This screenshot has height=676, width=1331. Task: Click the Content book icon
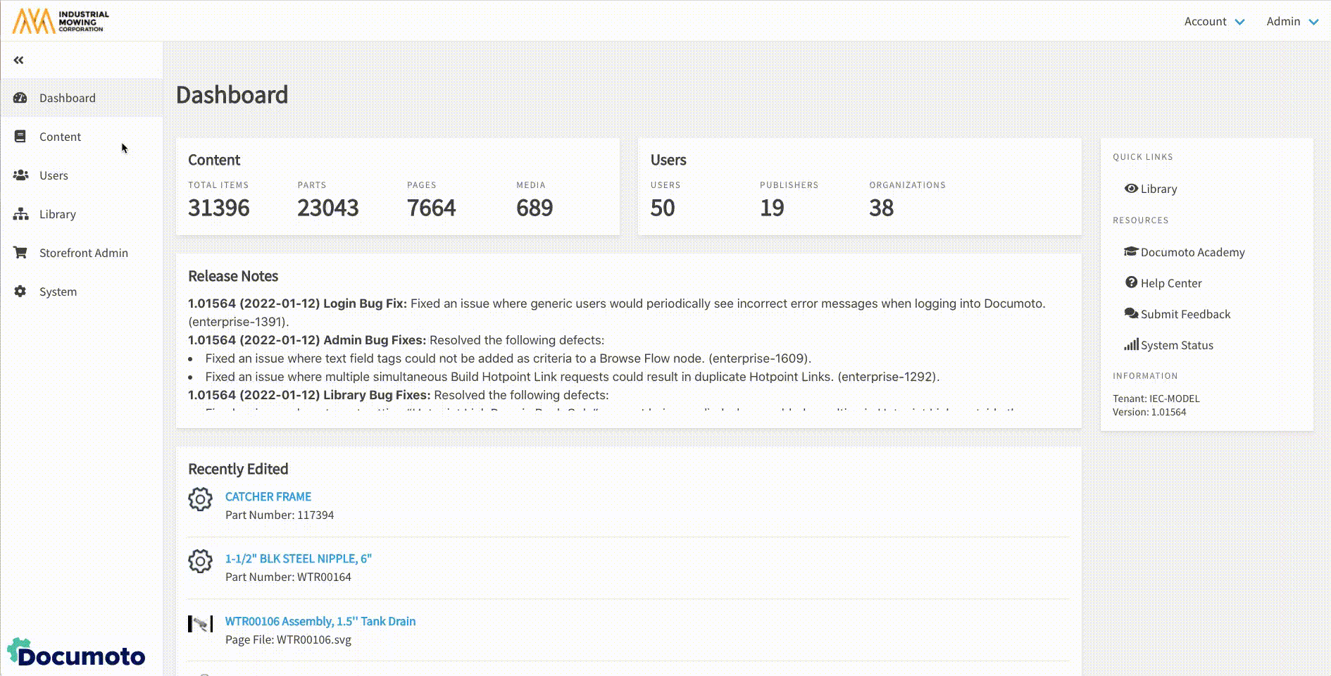coord(20,137)
